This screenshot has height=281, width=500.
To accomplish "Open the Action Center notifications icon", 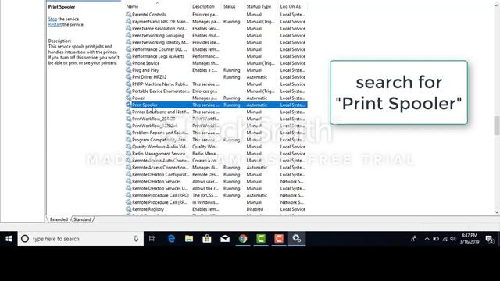I will click(489, 239).
